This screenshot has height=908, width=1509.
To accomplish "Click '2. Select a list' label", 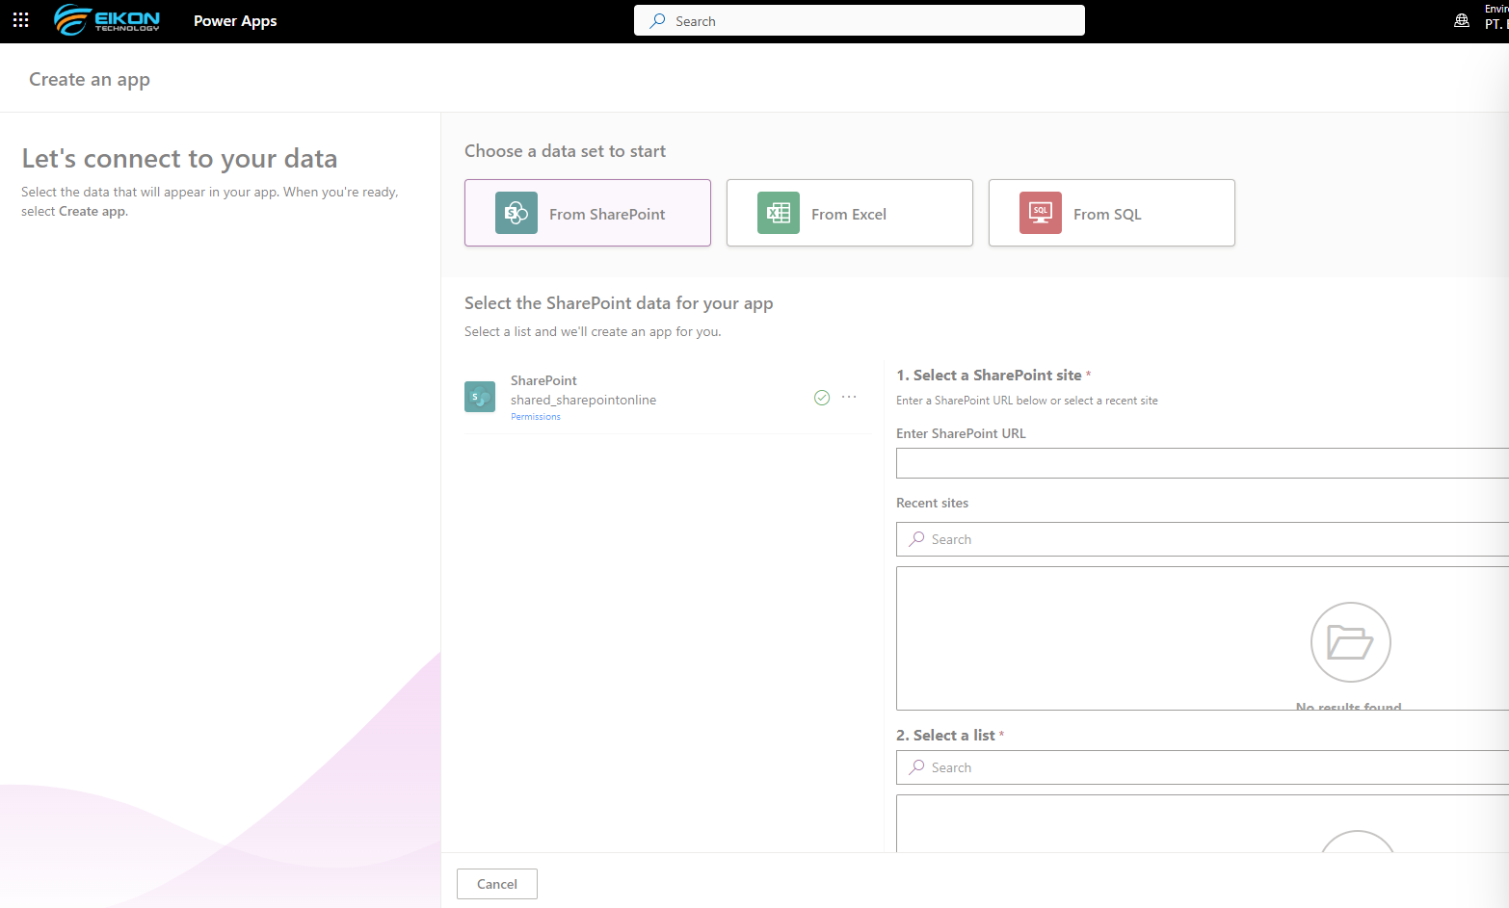I will [x=945, y=736].
